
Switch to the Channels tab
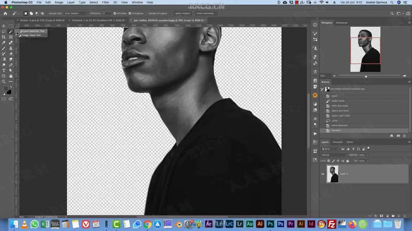point(337,142)
